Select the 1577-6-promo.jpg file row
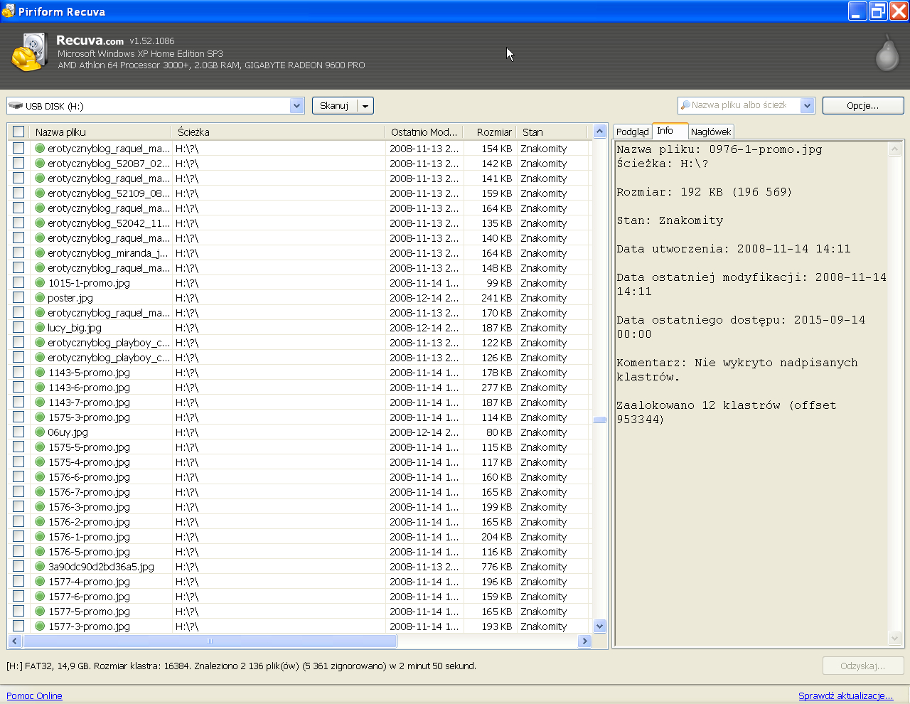The height and width of the screenshot is (704, 910). [x=299, y=597]
